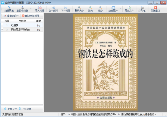Select the 红楼梦 file row

click(22, 25)
